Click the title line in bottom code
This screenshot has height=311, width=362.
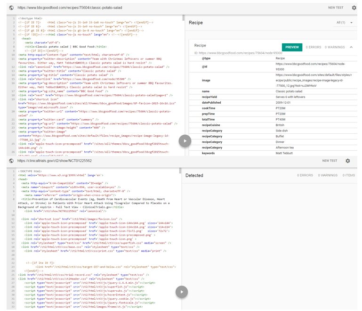[x=94, y=203]
